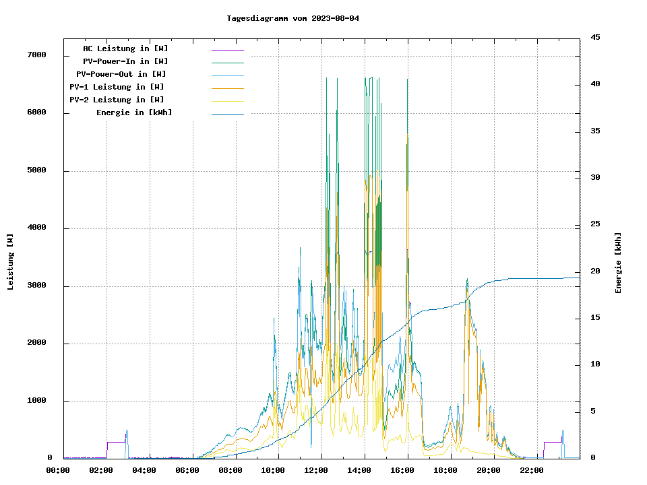
Task: Select the PV-Power-In in [W] legend label
Action: (x=130, y=61)
